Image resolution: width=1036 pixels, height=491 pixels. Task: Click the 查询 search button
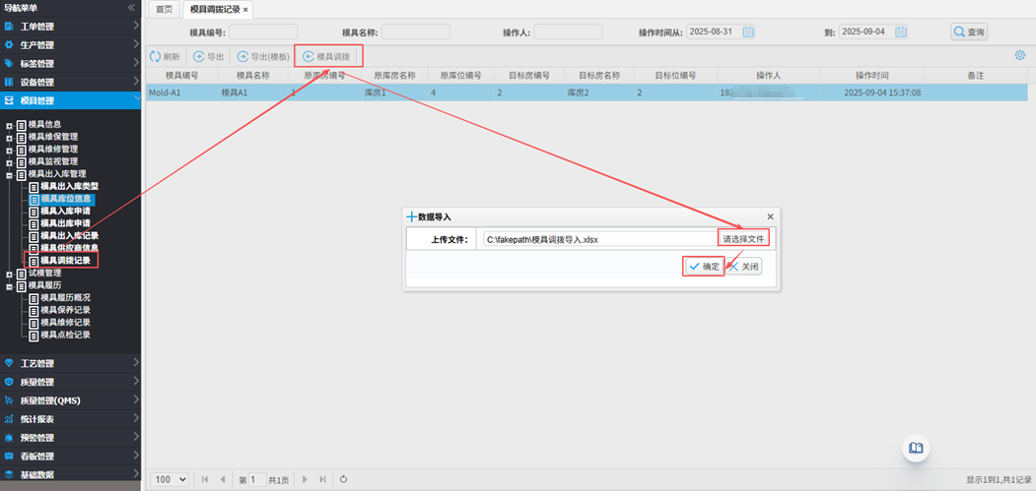(x=969, y=32)
